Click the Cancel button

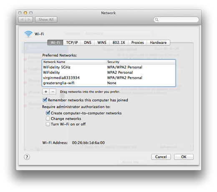tap(161, 157)
